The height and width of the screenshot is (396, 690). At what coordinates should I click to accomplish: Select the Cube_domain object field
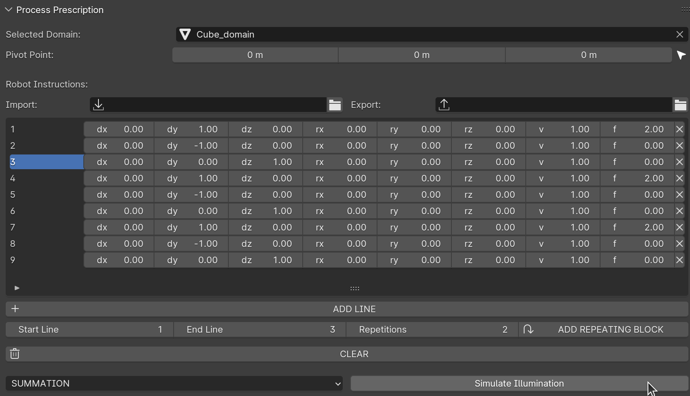click(x=432, y=35)
